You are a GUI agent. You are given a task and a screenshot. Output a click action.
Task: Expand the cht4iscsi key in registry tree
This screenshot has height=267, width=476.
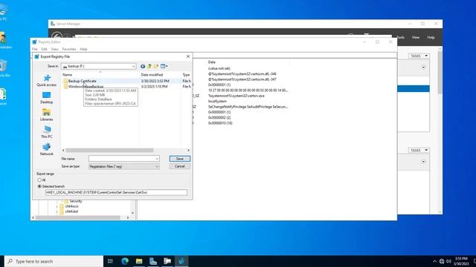point(57,206)
